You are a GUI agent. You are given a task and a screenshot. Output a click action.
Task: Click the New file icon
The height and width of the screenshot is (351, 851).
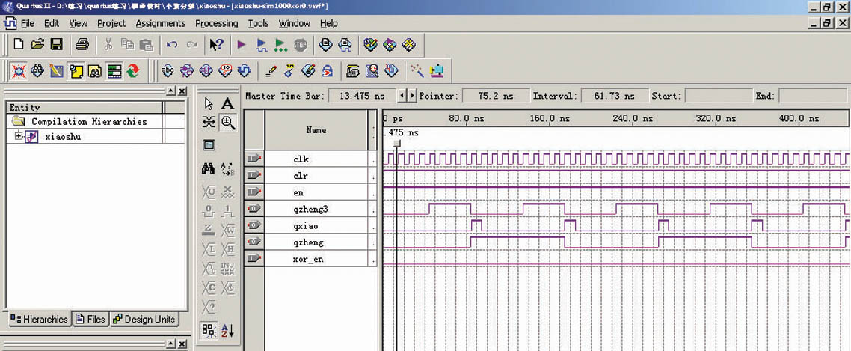tap(19, 45)
